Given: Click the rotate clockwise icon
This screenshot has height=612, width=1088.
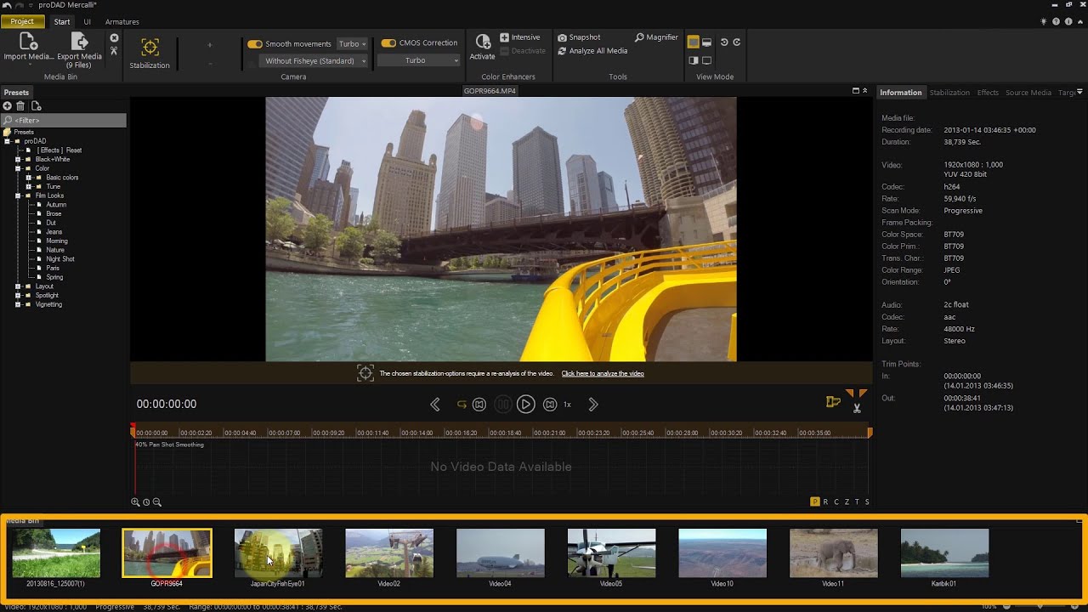Looking at the screenshot, I should (x=737, y=42).
